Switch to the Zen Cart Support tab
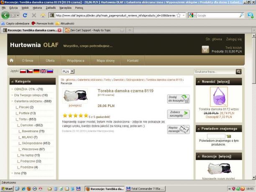Screen dimensions: 256x192 [x=94, y=30]
